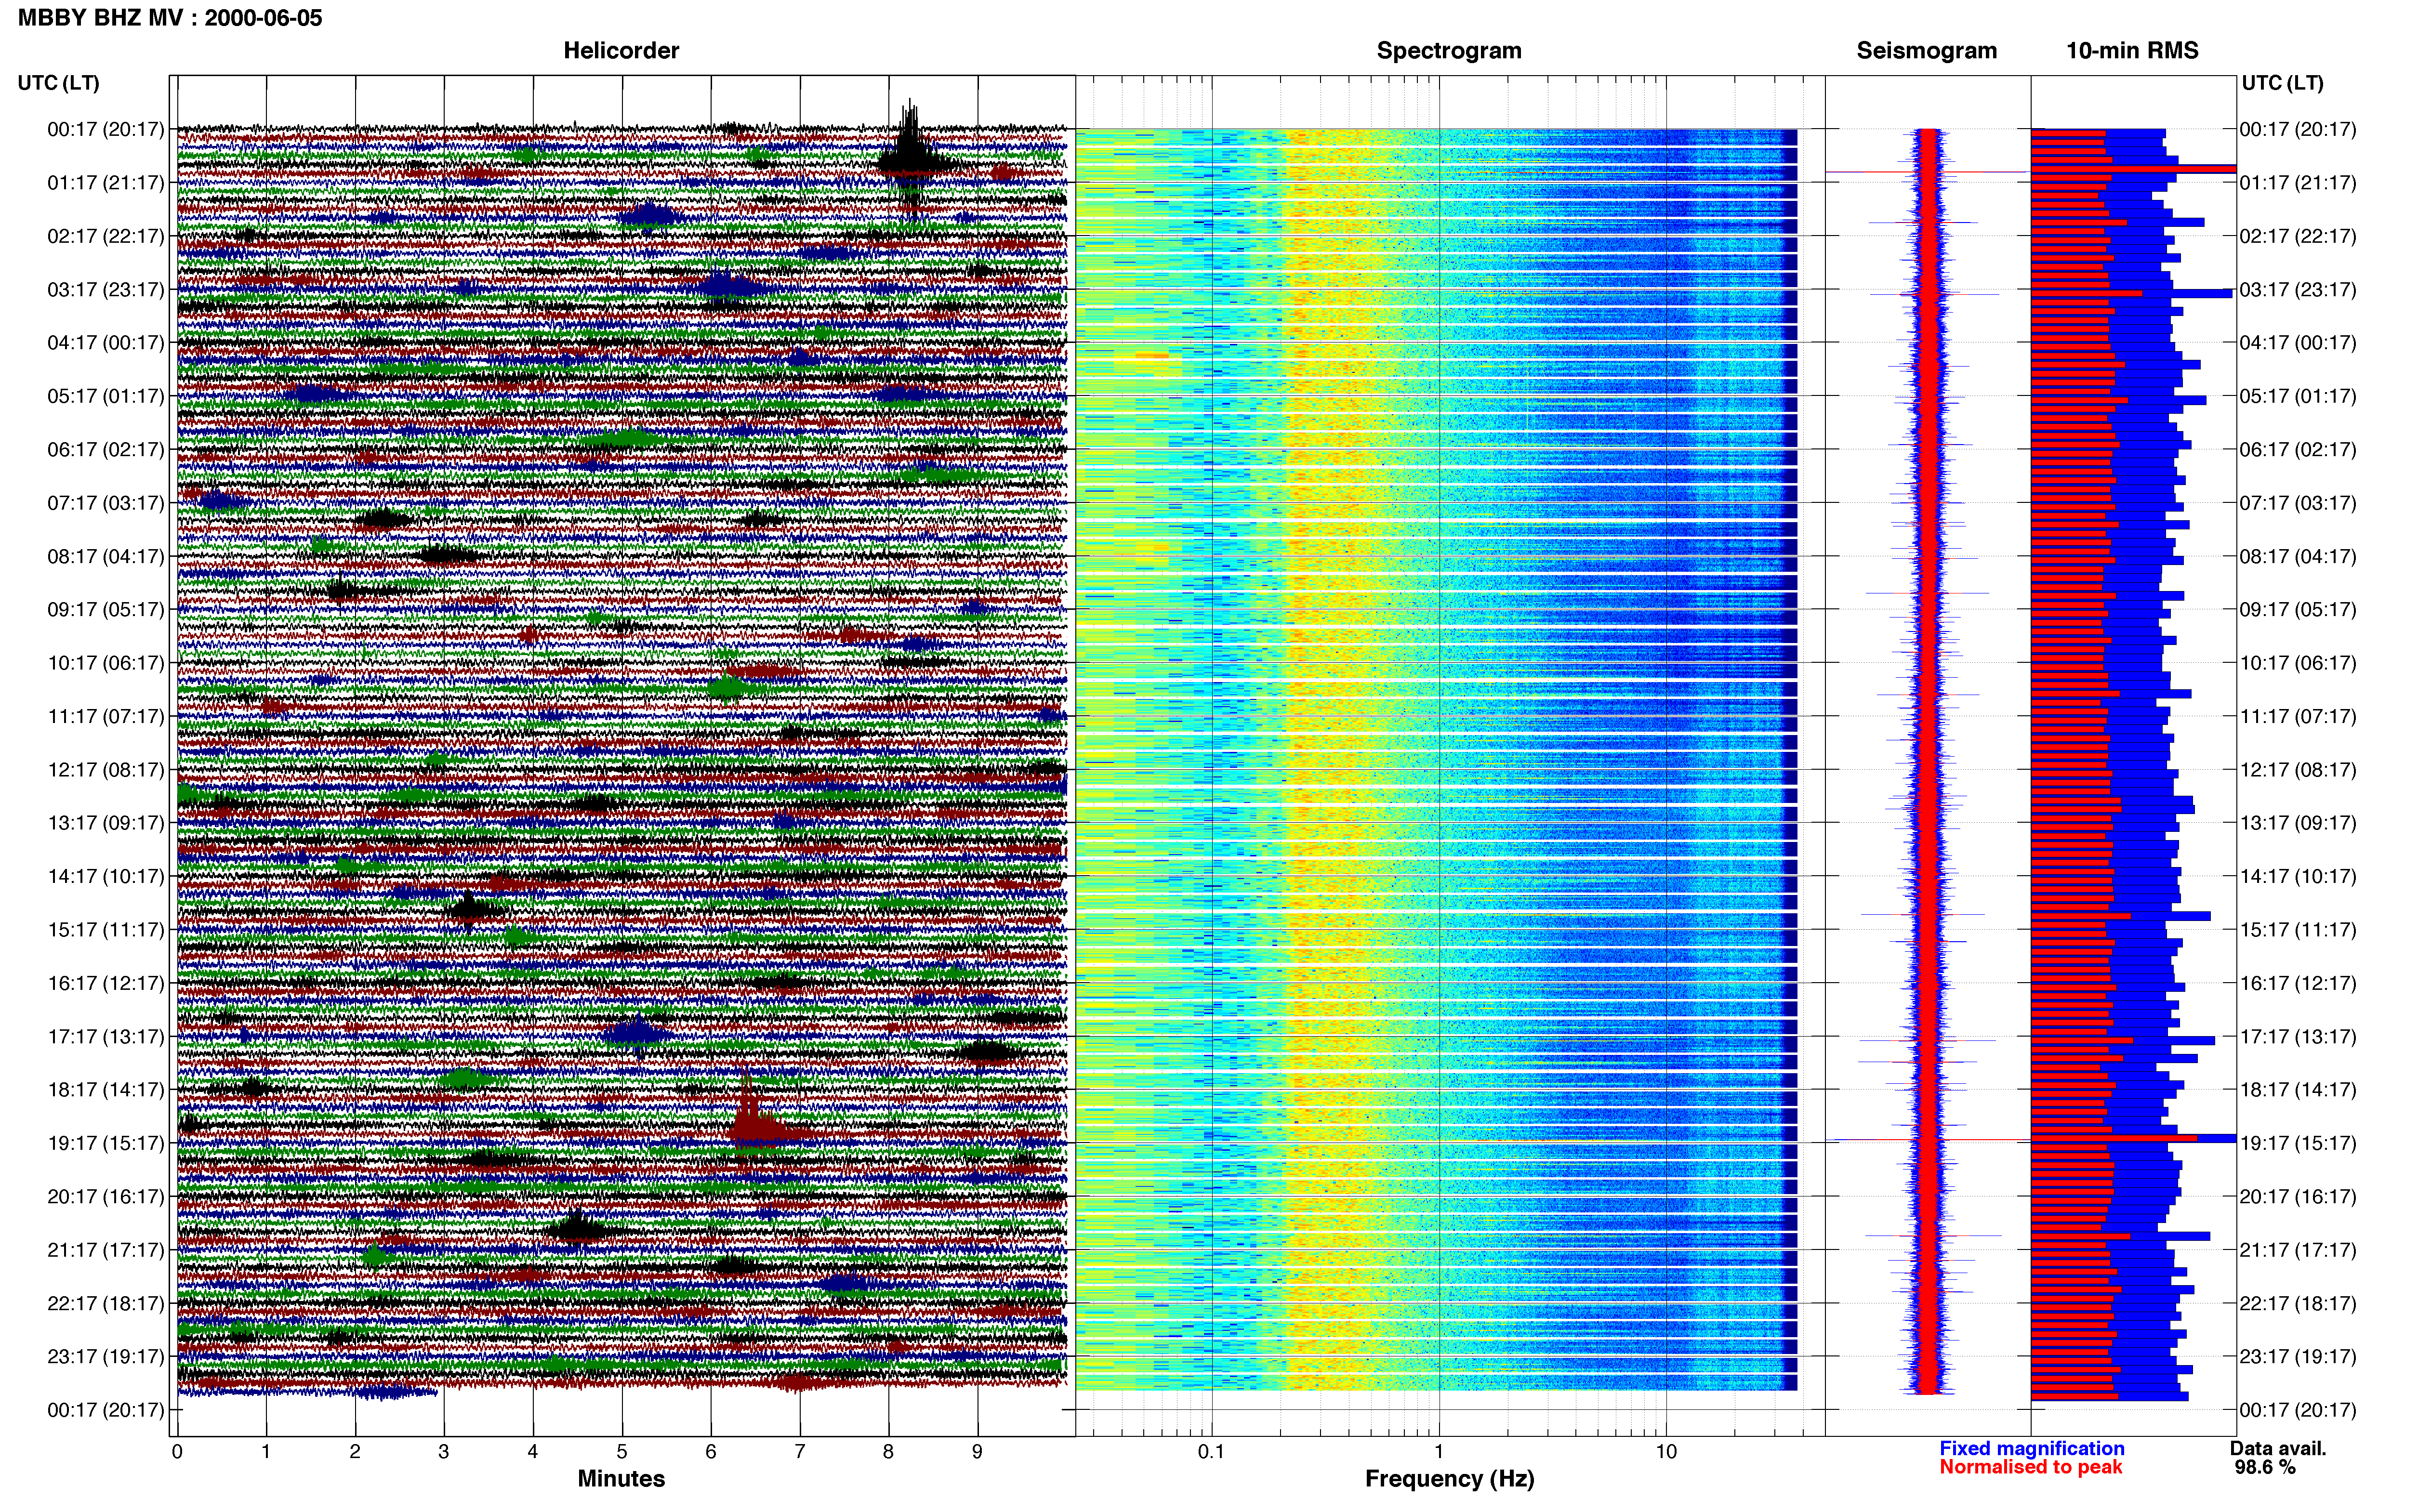The width and height of the screenshot is (2418, 1512).
Task: Select the plot title 'MBBY BHZ MV : 2000-06-05'
Action: pos(170,18)
